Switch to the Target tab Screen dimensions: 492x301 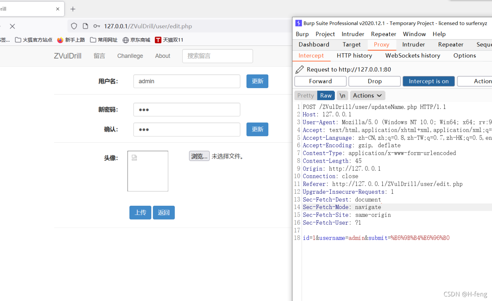coord(352,44)
